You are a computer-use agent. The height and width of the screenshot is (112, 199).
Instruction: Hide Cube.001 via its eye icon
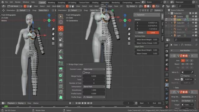193,23
